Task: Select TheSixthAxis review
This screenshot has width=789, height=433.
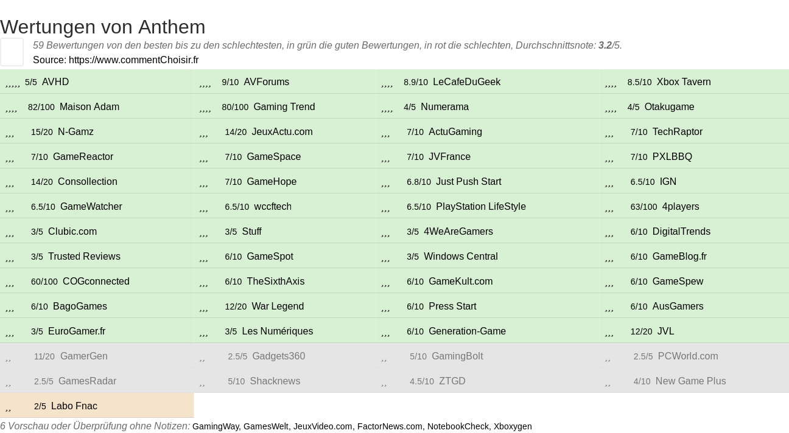Action: point(276,282)
